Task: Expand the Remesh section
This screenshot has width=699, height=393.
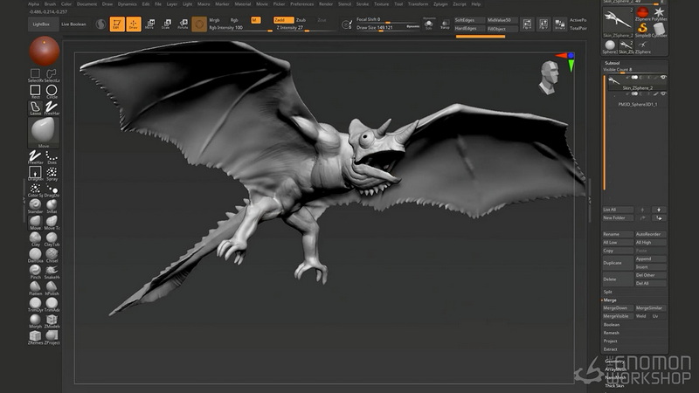Action: point(611,333)
